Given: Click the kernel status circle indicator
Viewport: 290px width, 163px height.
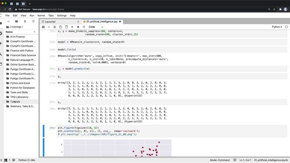Looking at the screenshot, I should [x=286, y=27].
